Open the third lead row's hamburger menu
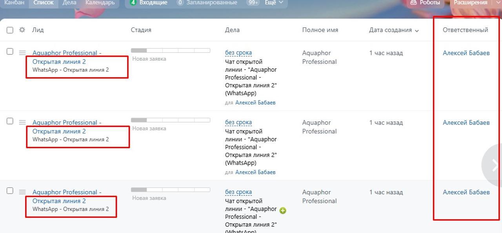The width and height of the screenshot is (502, 233). pyautogui.click(x=22, y=192)
